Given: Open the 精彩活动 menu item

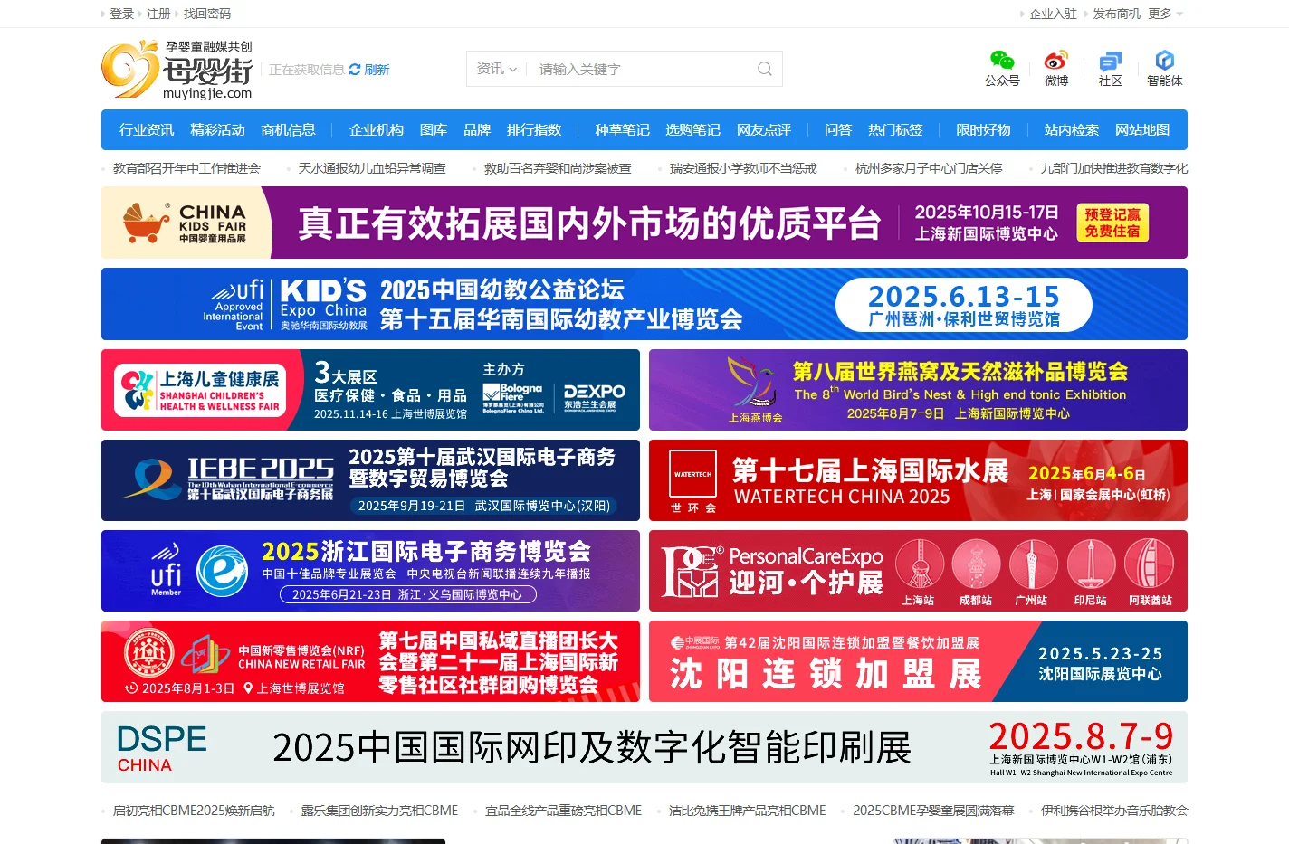Looking at the screenshot, I should pos(217,129).
